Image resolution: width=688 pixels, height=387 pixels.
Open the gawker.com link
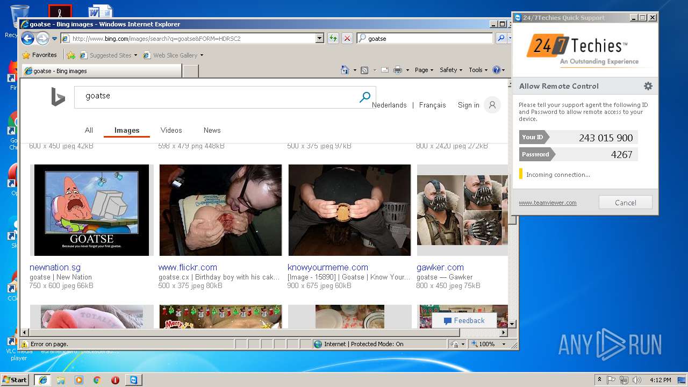tap(440, 267)
